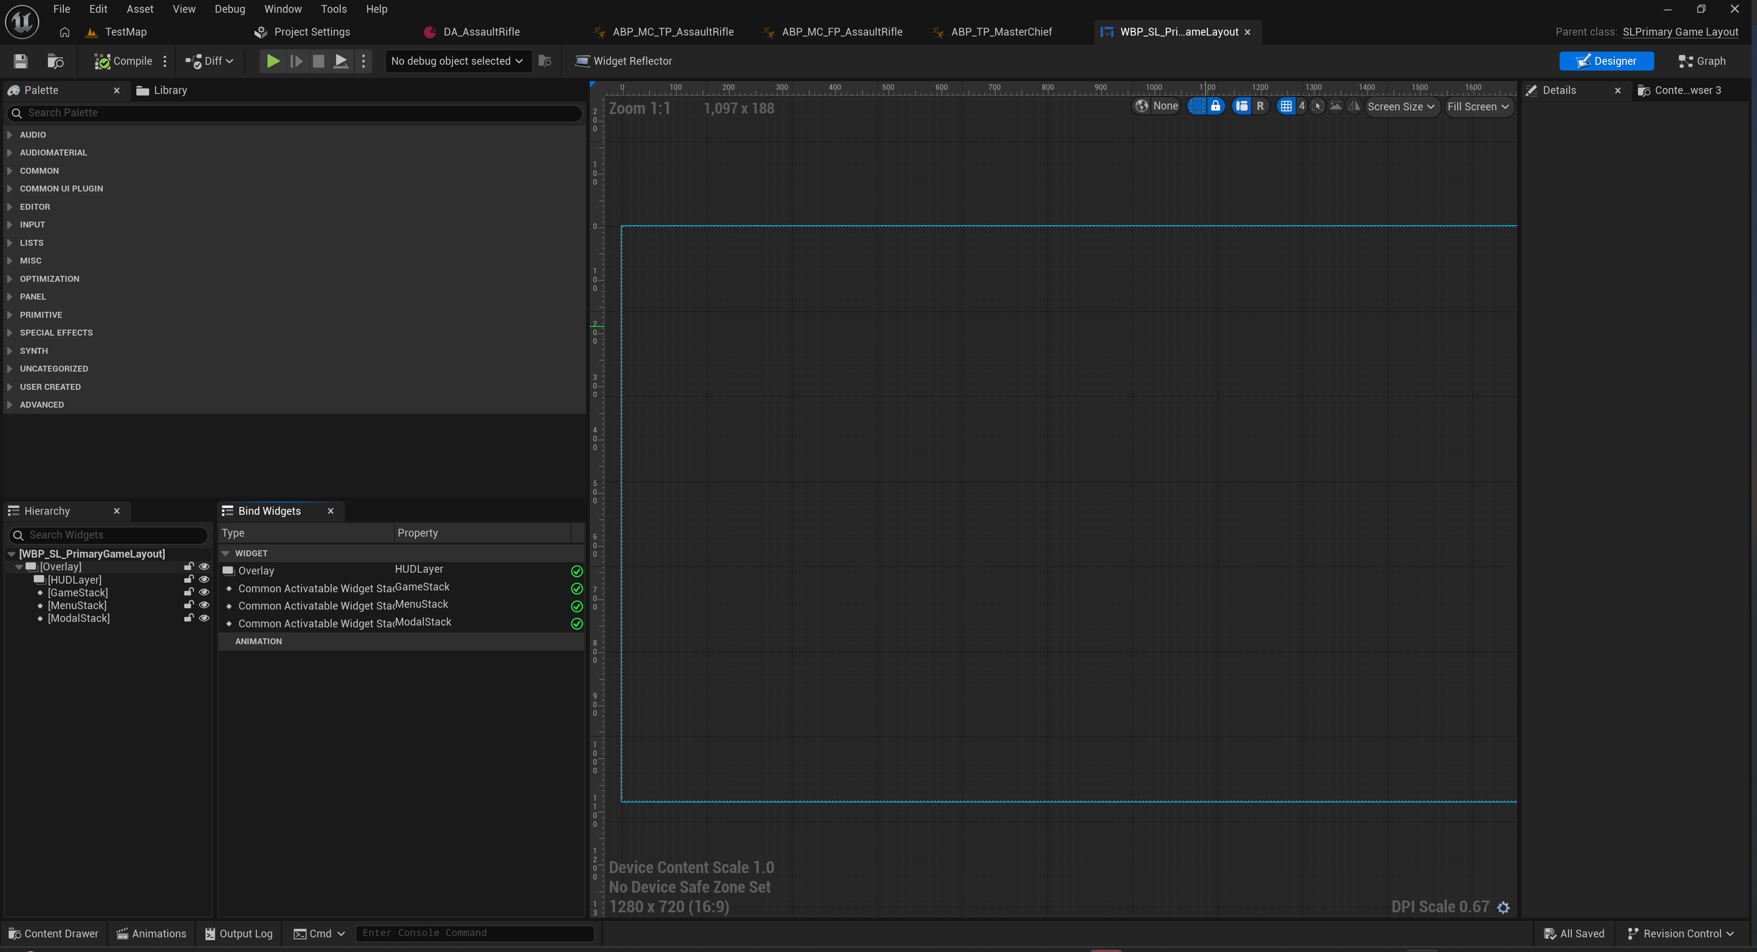Collapse the WBP_SL_PrimaryGameLayout hierarchy root
Image resolution: width=1757 pixels, height=952 pixels.
pyautogui.click(x=11, y=554)
